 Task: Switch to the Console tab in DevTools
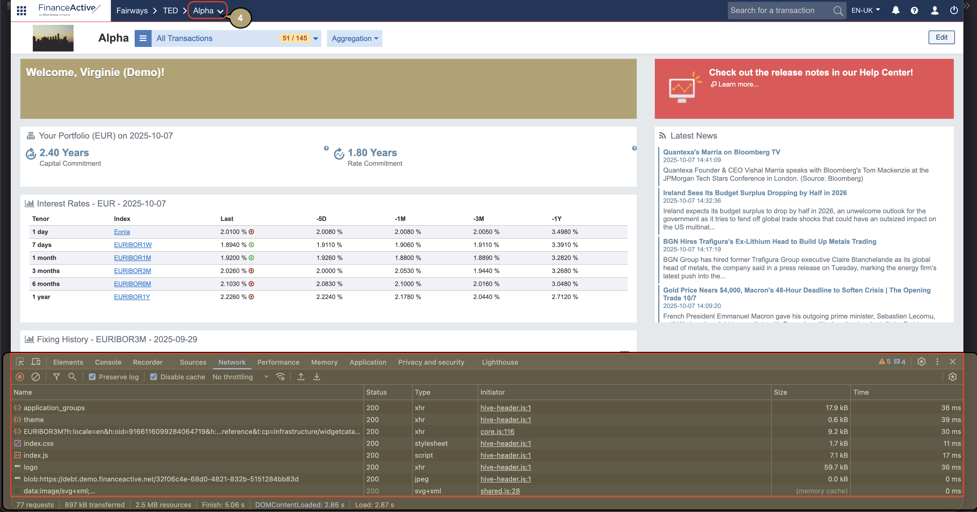pyautogui.click(x=108, y=362)
